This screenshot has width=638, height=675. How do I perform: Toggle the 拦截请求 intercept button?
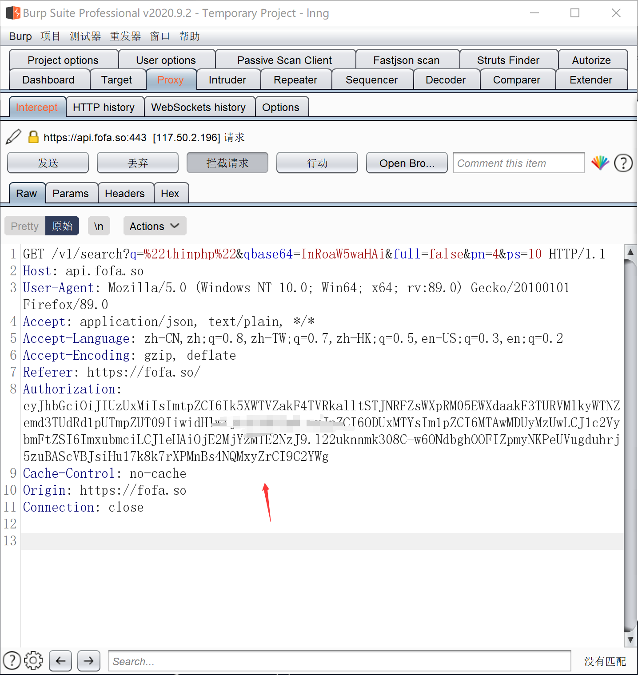[227, 163]
